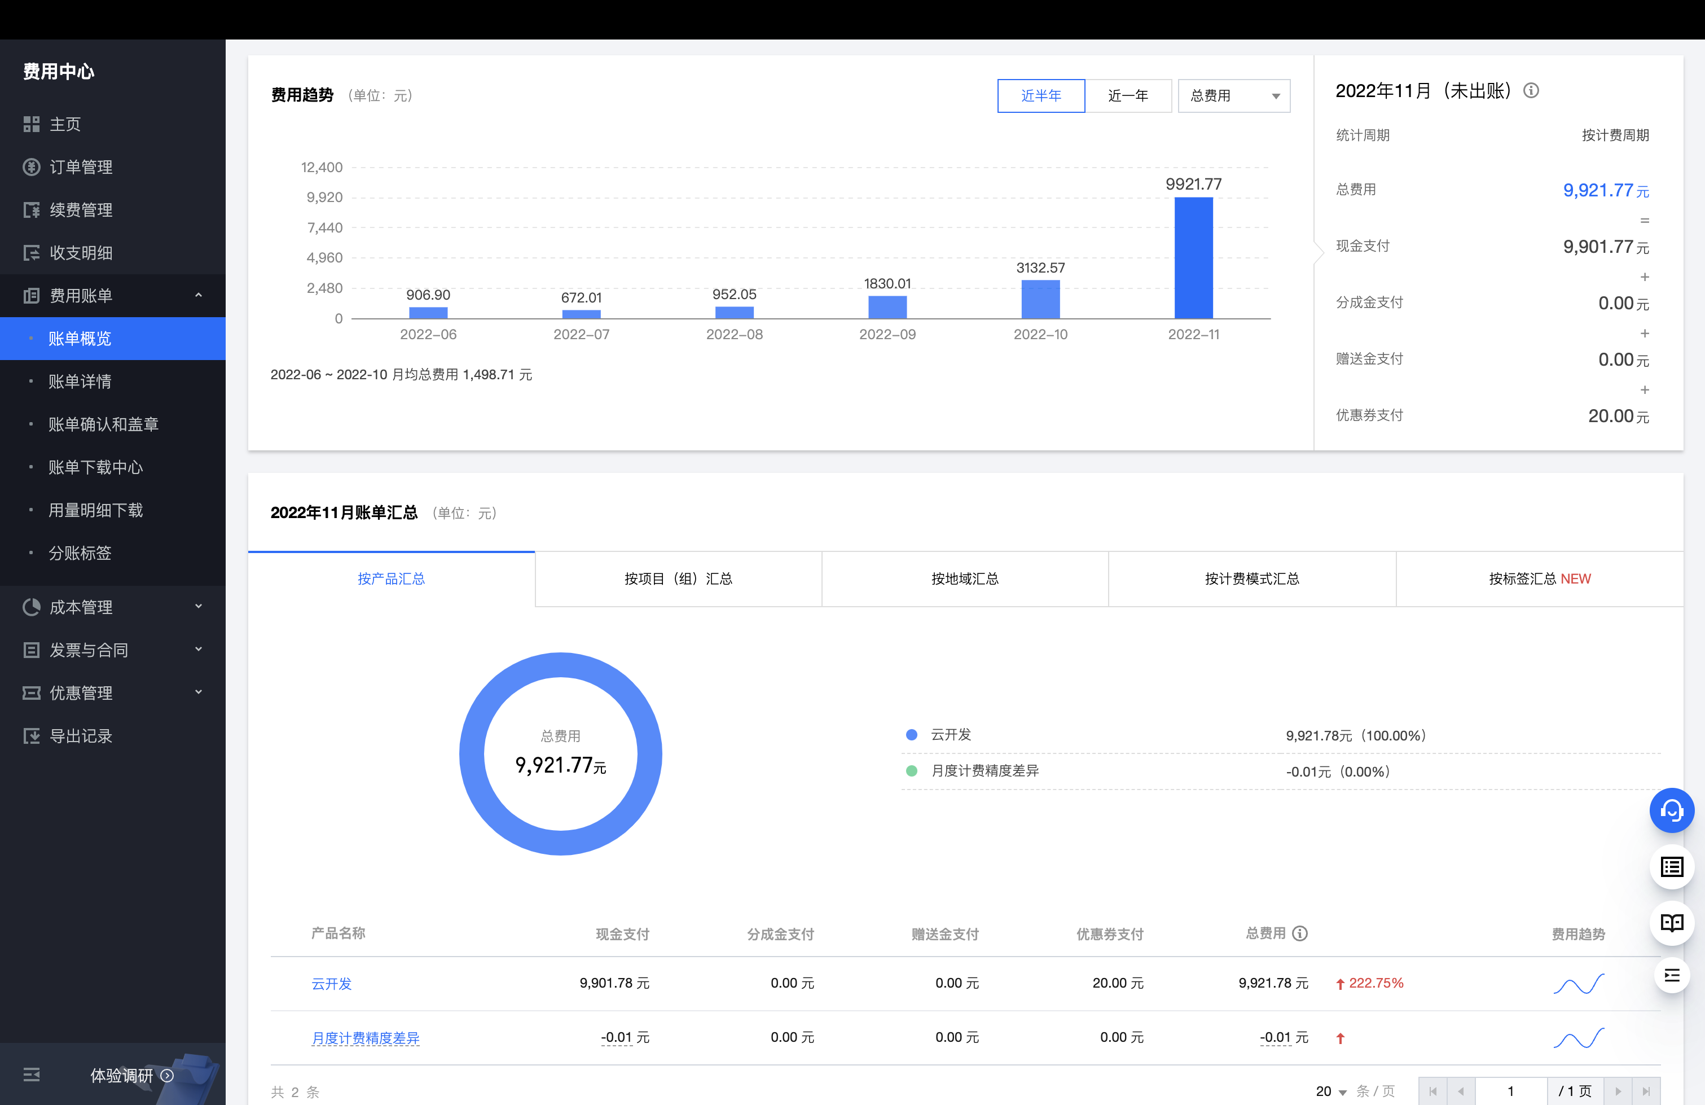This screenshot has width=1705, height=1105.
Task: Click the floating list panel icon
Action: pyautogui.click(x=1671, y=867)
